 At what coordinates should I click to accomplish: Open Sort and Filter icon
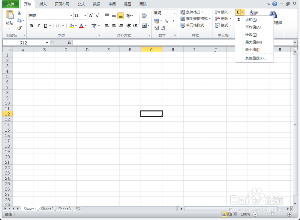pyautogui.click(x=254, y=13)
